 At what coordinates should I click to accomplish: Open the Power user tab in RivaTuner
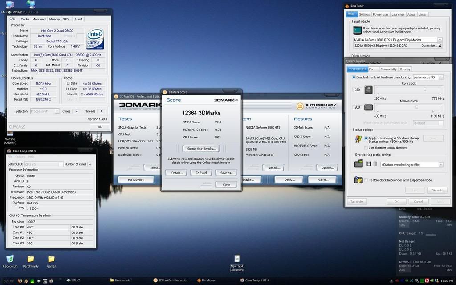pos(380,15)
